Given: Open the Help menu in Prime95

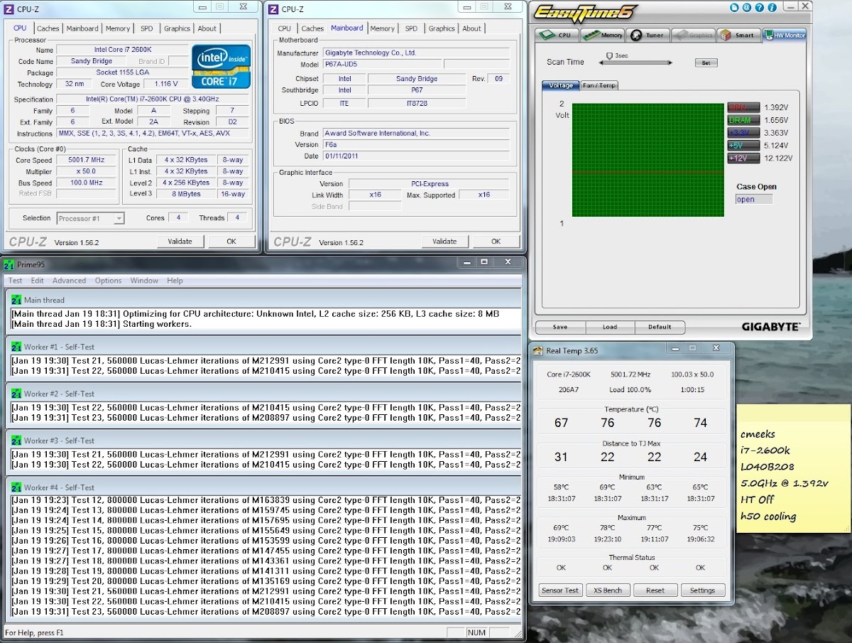Looking at the screenshot, I should (x=175, y=281).
